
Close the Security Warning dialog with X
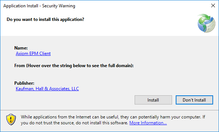click(x=213, y=5)
